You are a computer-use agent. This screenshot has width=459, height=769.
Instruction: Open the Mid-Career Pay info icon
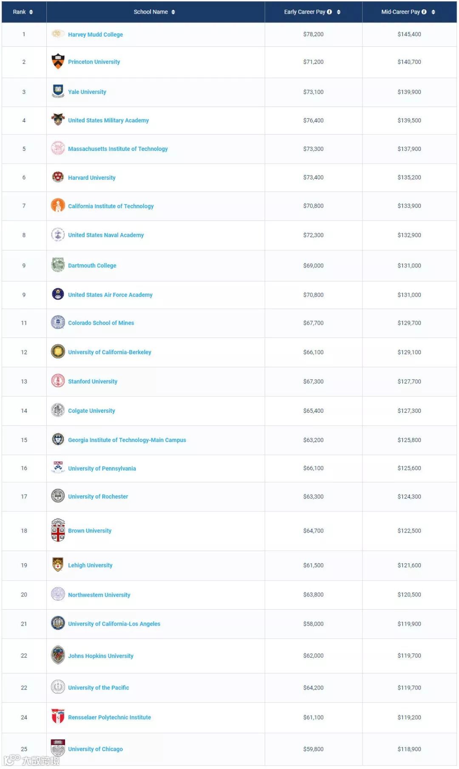coord(424,12)
